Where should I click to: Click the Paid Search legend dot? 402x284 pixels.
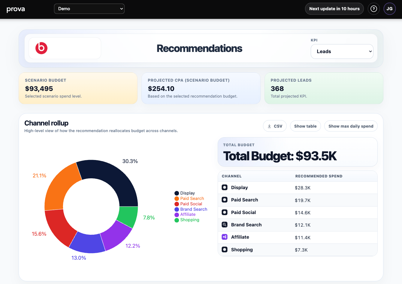(x=177, y=198)
